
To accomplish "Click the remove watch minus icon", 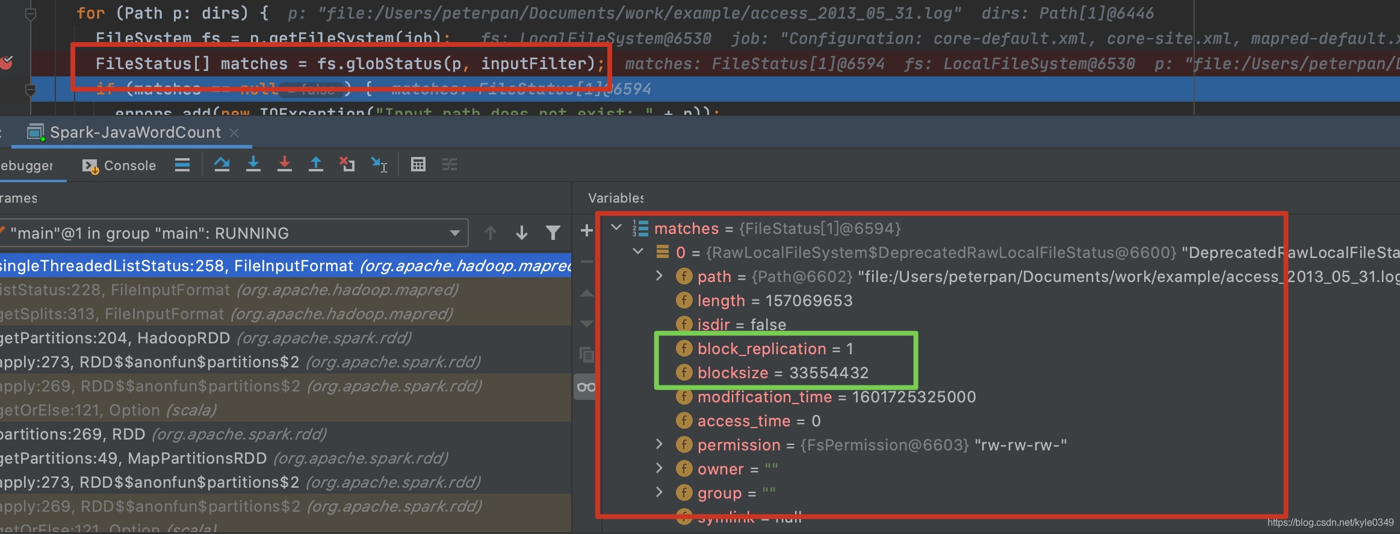I will [586, 262].
